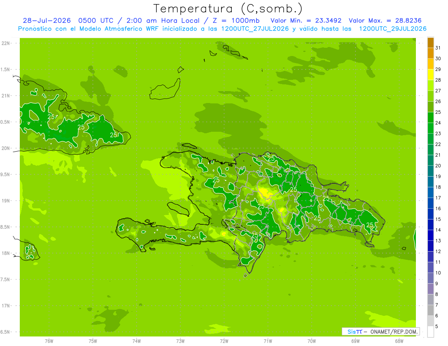Click the '20N' latitude label
The image size is (448, 346).
[x=6, y=148]
